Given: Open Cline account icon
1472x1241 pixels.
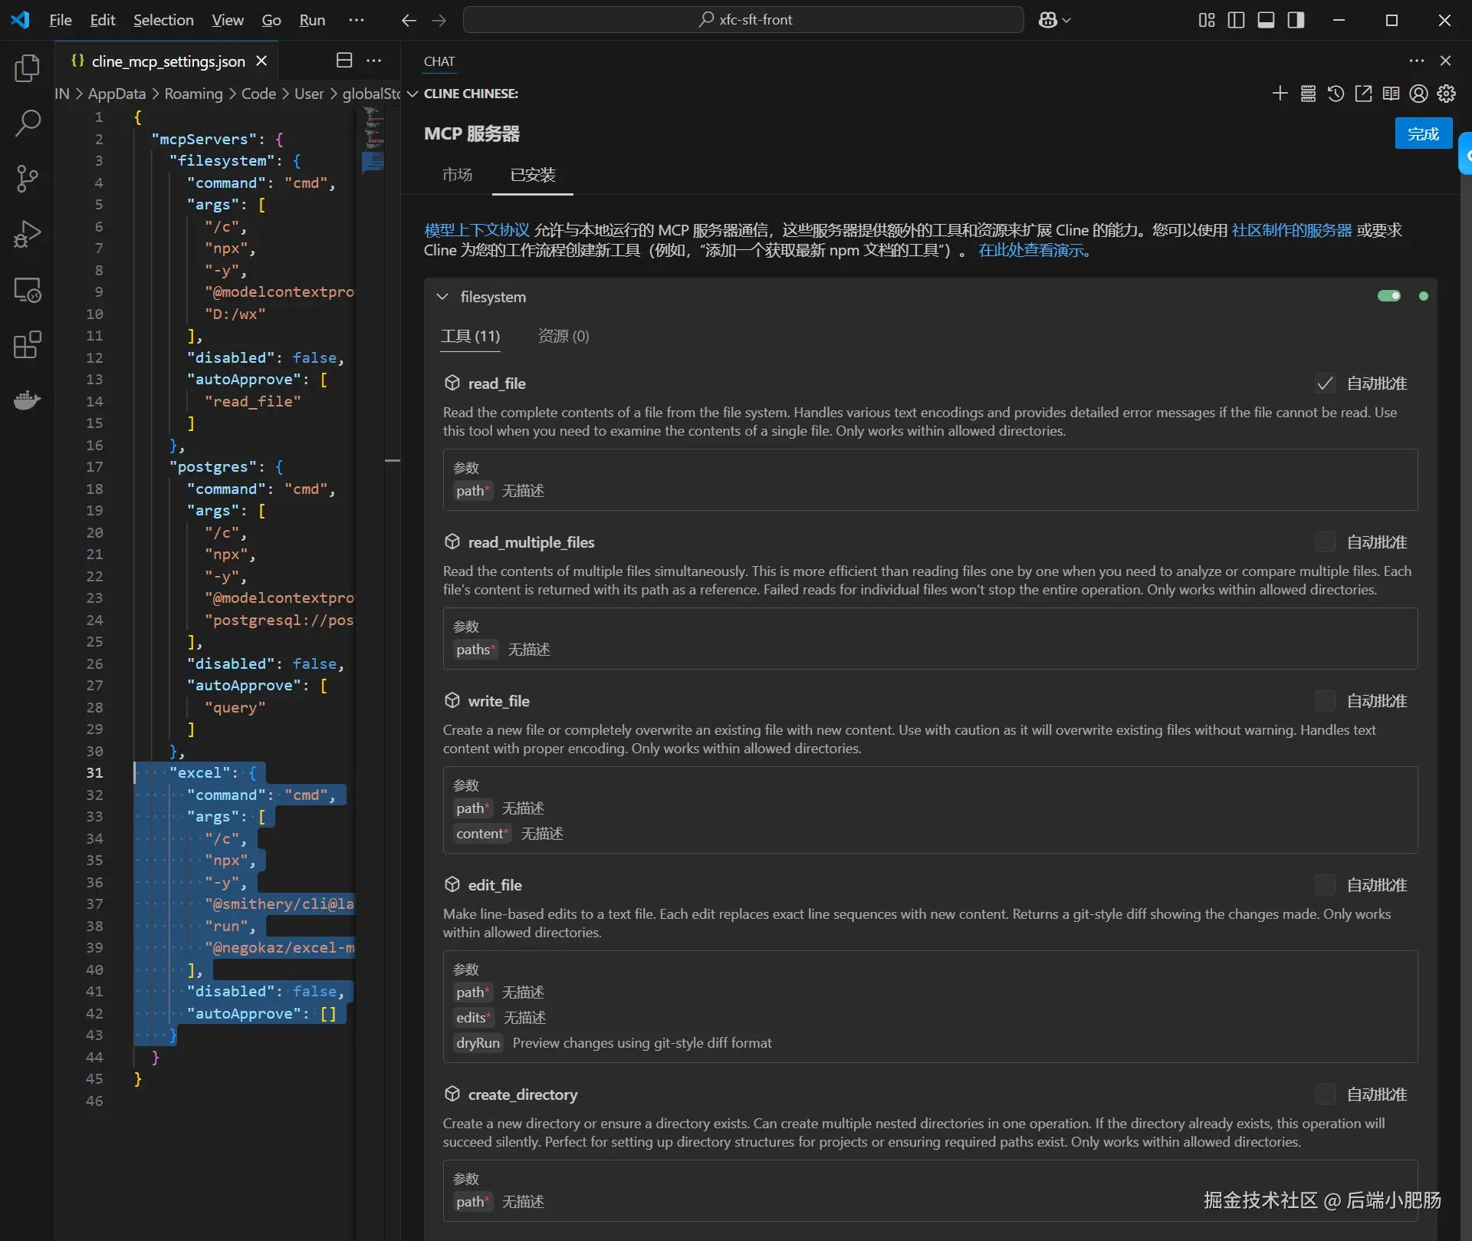Looking at the screenshot, I should 1418,94.
